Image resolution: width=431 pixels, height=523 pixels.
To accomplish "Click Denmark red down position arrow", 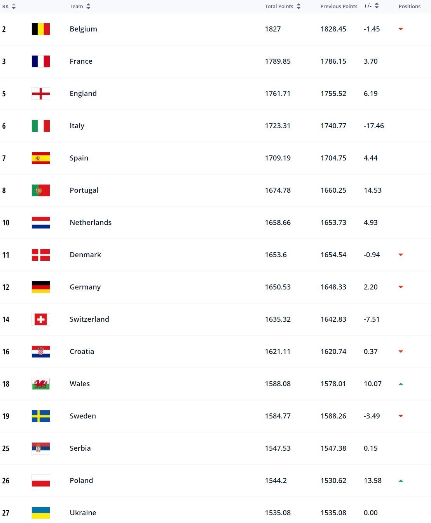I will (401, 255).
